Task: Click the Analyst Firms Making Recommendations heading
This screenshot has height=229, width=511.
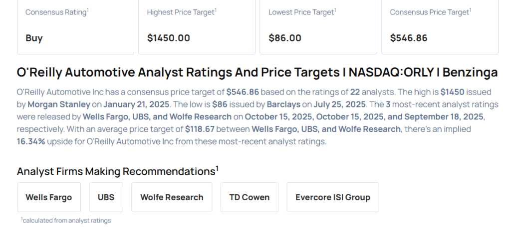Action: (x=117, y=171)
